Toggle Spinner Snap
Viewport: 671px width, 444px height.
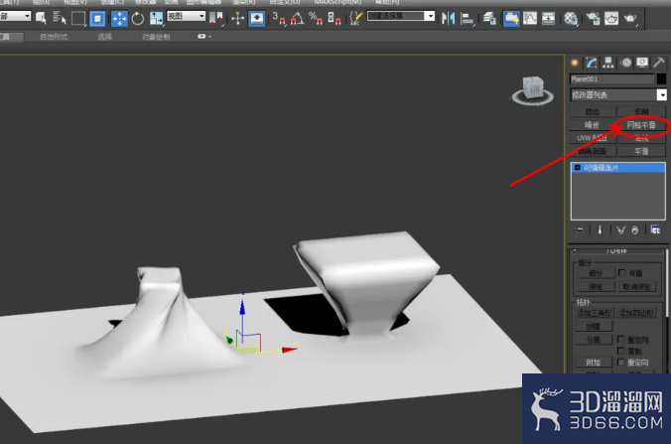point(335,19)
